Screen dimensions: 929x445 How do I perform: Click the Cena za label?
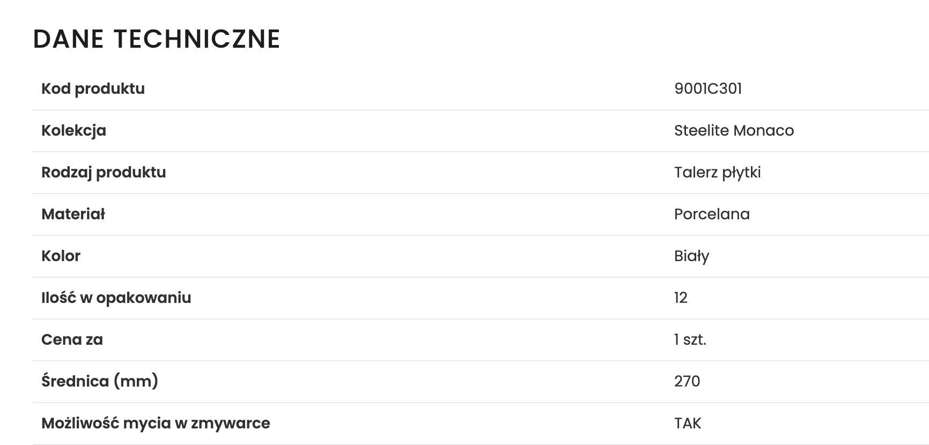(x=72, y=339)
